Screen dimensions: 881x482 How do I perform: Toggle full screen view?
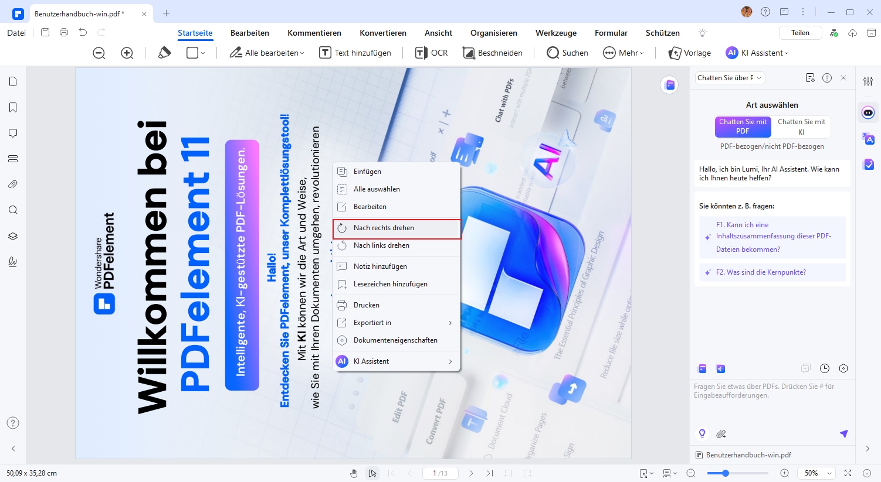848,473
